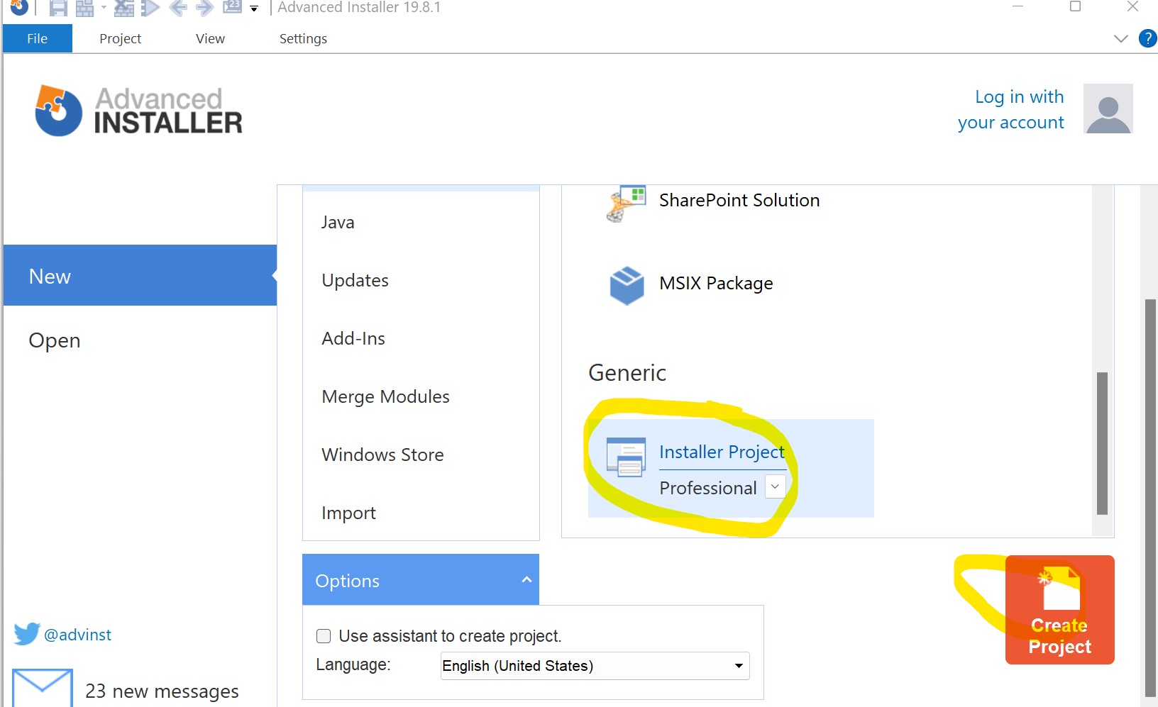Select the SharePoint Solution project label
This screenshot has width=1158, height=707.
pos(739,200)
